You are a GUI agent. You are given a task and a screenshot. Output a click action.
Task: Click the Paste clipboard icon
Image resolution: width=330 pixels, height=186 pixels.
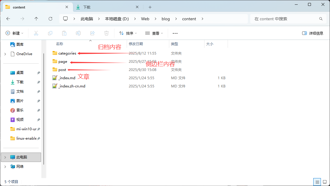pyautogui.click(x=64, y=33)
